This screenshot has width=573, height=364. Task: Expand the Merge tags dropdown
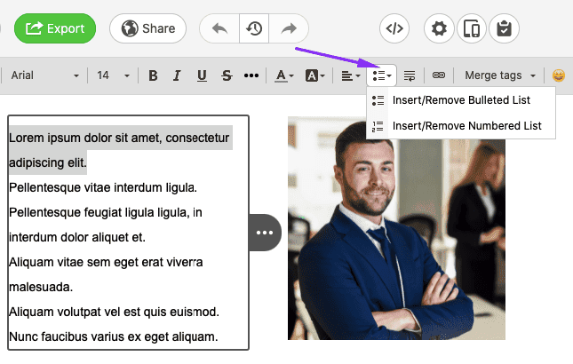(501, 75)
